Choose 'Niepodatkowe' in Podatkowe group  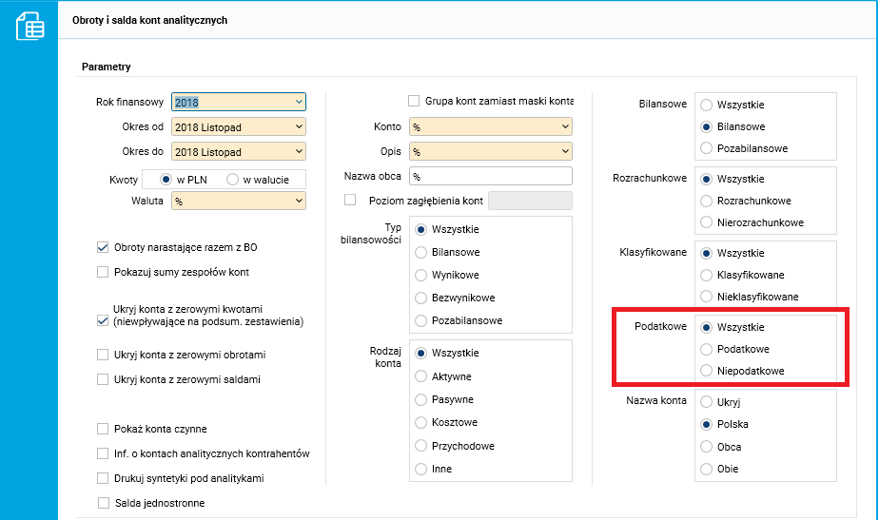[706, 371]
